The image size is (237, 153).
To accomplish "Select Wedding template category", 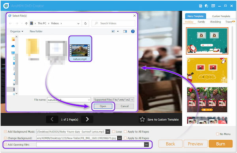I will pyautogui.click(x=215, y=22).
